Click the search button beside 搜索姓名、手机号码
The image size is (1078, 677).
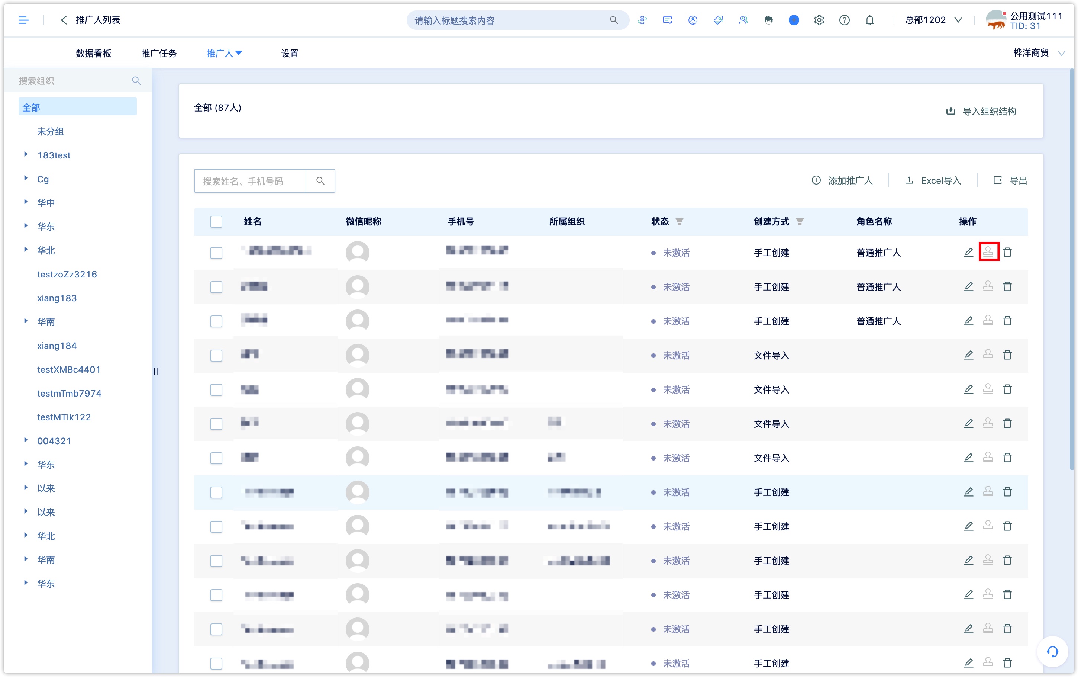[x=320, y=181]
